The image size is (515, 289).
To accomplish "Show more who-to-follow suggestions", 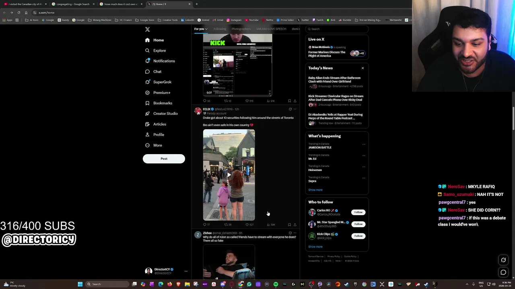I will click(x=315, y=247).
